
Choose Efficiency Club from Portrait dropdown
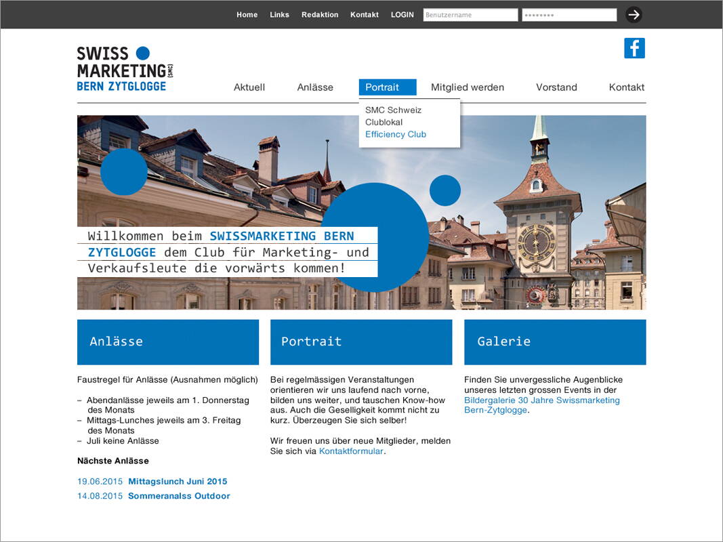pyautogui.click(x=396, y=134)
